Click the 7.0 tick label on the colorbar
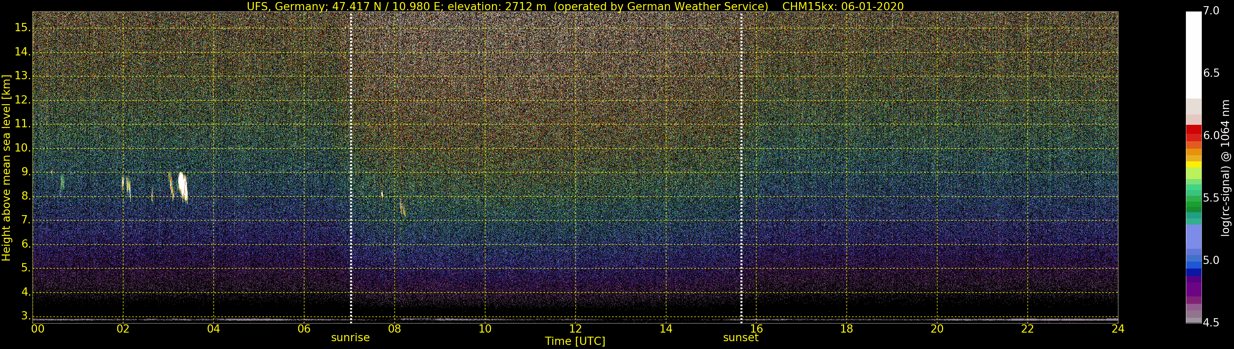 1211,11
